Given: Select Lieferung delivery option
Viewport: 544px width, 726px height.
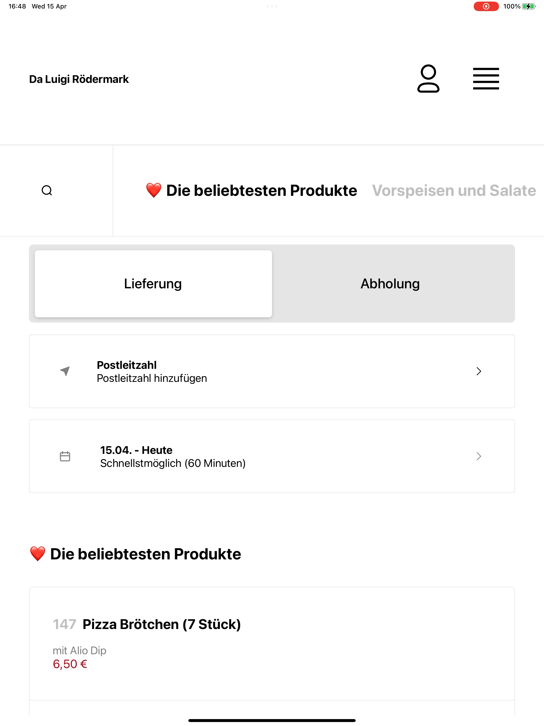Looking at the screenshot, I should (x=153, y=284).
